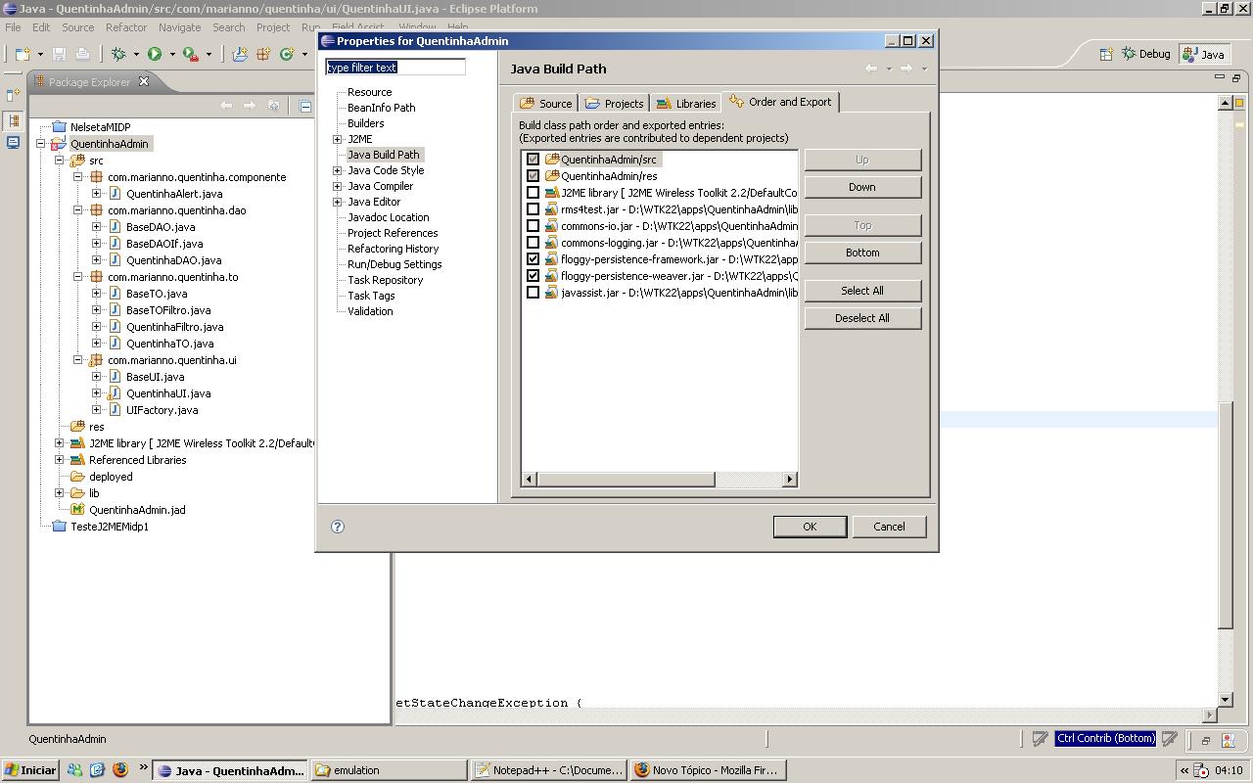Click the Open Perspective icon
Image resolution: width=1253 pixels, height=783 pixels.
point(1106,54)
